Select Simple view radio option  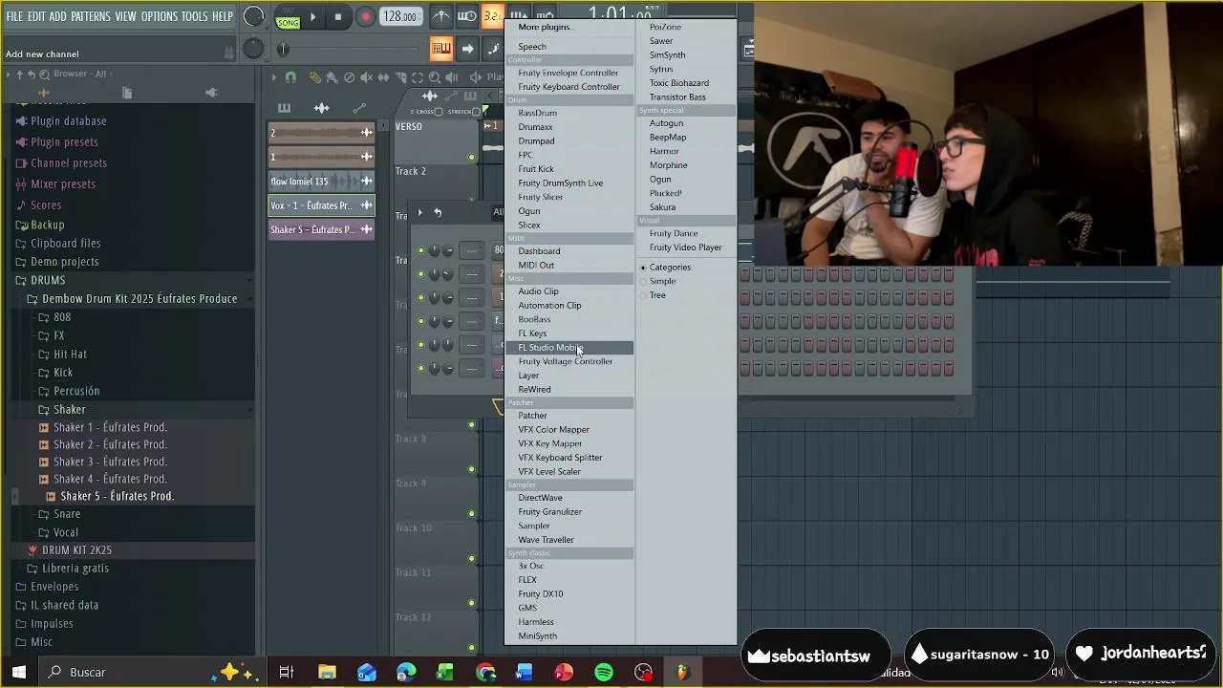pos(658,281)
